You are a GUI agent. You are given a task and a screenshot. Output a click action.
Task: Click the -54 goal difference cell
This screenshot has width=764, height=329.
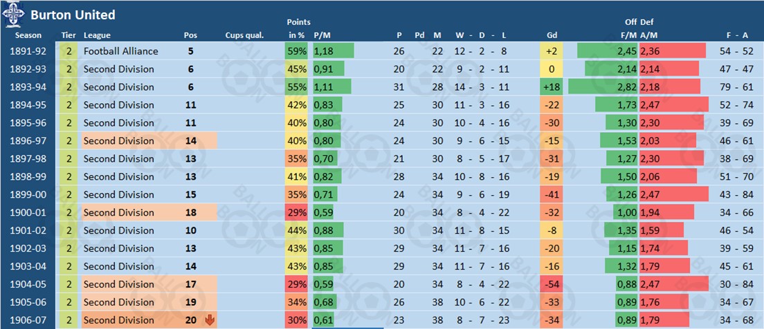[x=552, y=284]
